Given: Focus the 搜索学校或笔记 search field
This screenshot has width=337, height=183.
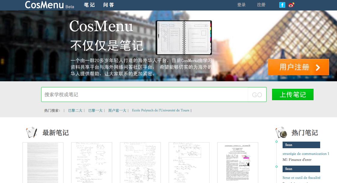Looking at the screenshot, I should (x=145, y=94).
